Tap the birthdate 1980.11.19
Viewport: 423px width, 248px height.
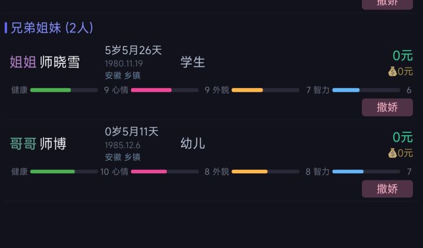click(x=124, y=63)
